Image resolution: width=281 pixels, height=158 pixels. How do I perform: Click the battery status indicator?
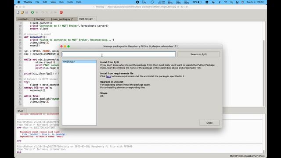tap(197, 2)
